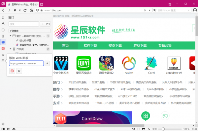The width and height of the screenshot is (198, 131).
Task: Collapse the 窗口 window tree node
Action: click(11, 36)
